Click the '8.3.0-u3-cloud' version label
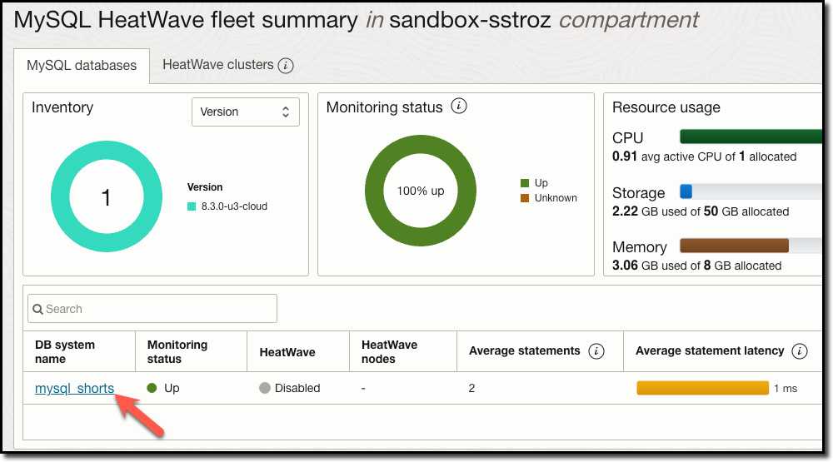This screenshot has height=462, width=833. tap(234, 206)
